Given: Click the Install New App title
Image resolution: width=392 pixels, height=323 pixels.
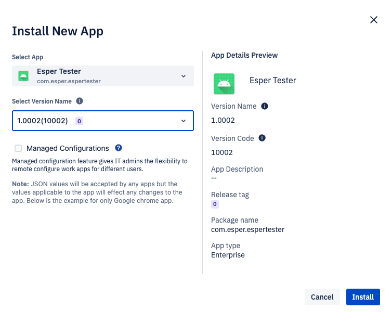Looking at the screenshot, I should coord(58,32).
